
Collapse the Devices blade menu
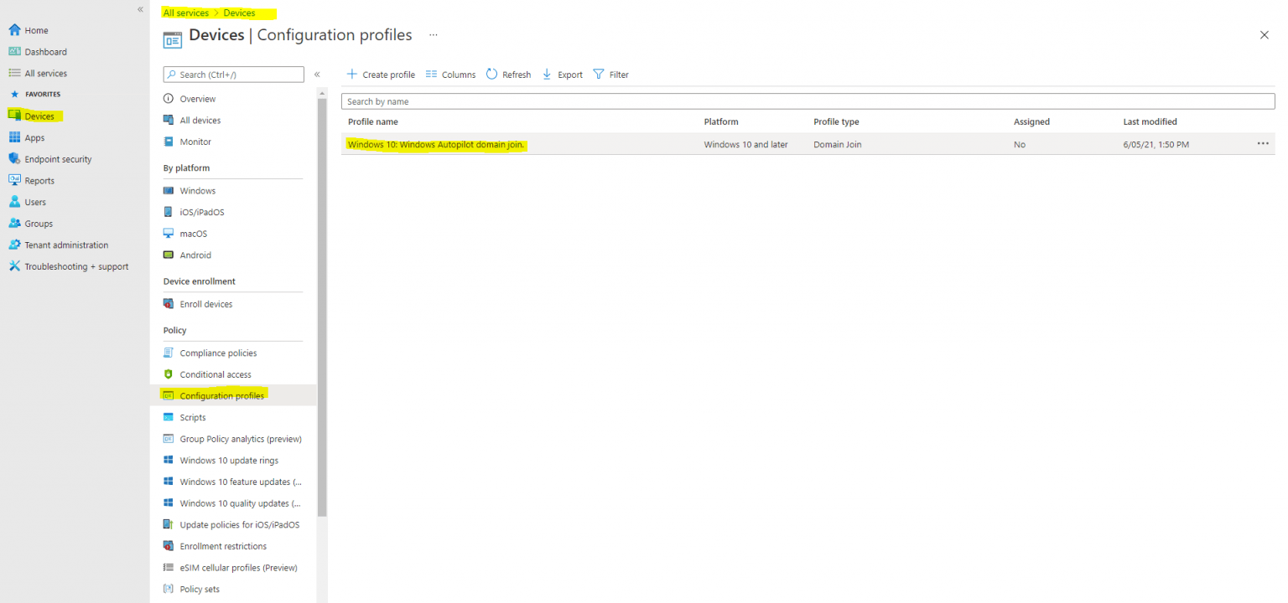point(317,74)
